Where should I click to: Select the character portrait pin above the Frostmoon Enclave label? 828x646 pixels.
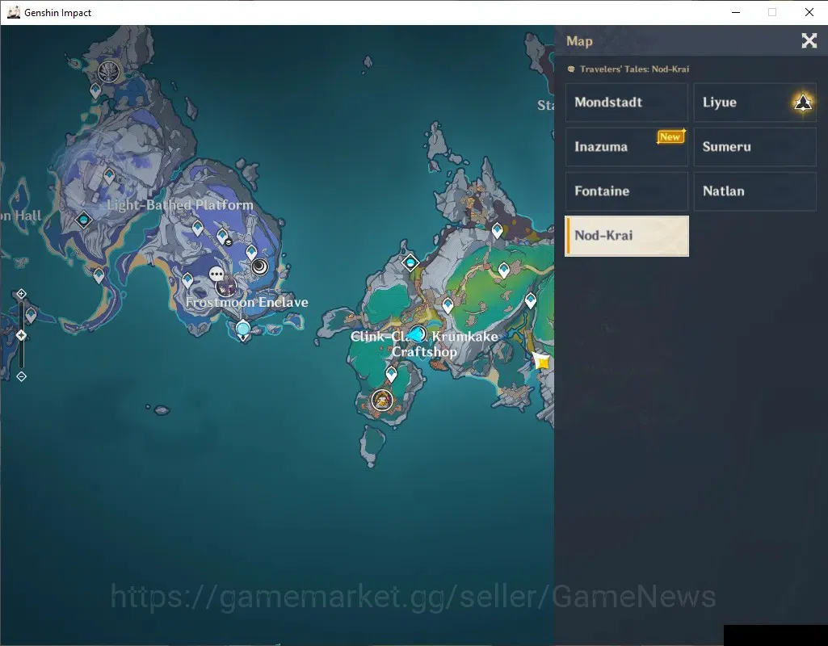pos(226,287)
